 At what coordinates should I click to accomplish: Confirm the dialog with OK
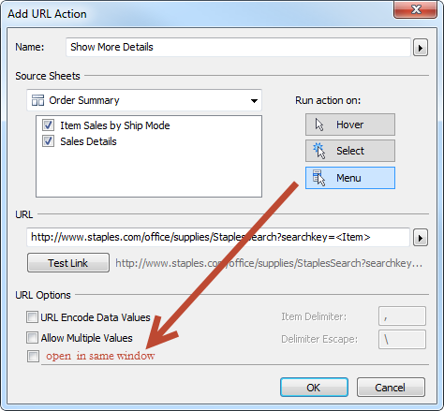tap(314, 388)
